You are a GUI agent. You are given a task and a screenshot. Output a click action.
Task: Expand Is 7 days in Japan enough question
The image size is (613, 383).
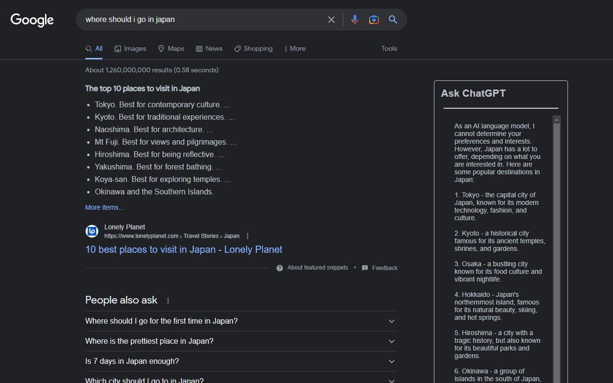[241, 361]
